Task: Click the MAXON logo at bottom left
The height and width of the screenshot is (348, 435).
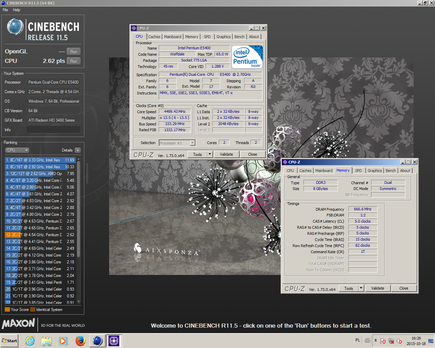Action: [19, 323]
